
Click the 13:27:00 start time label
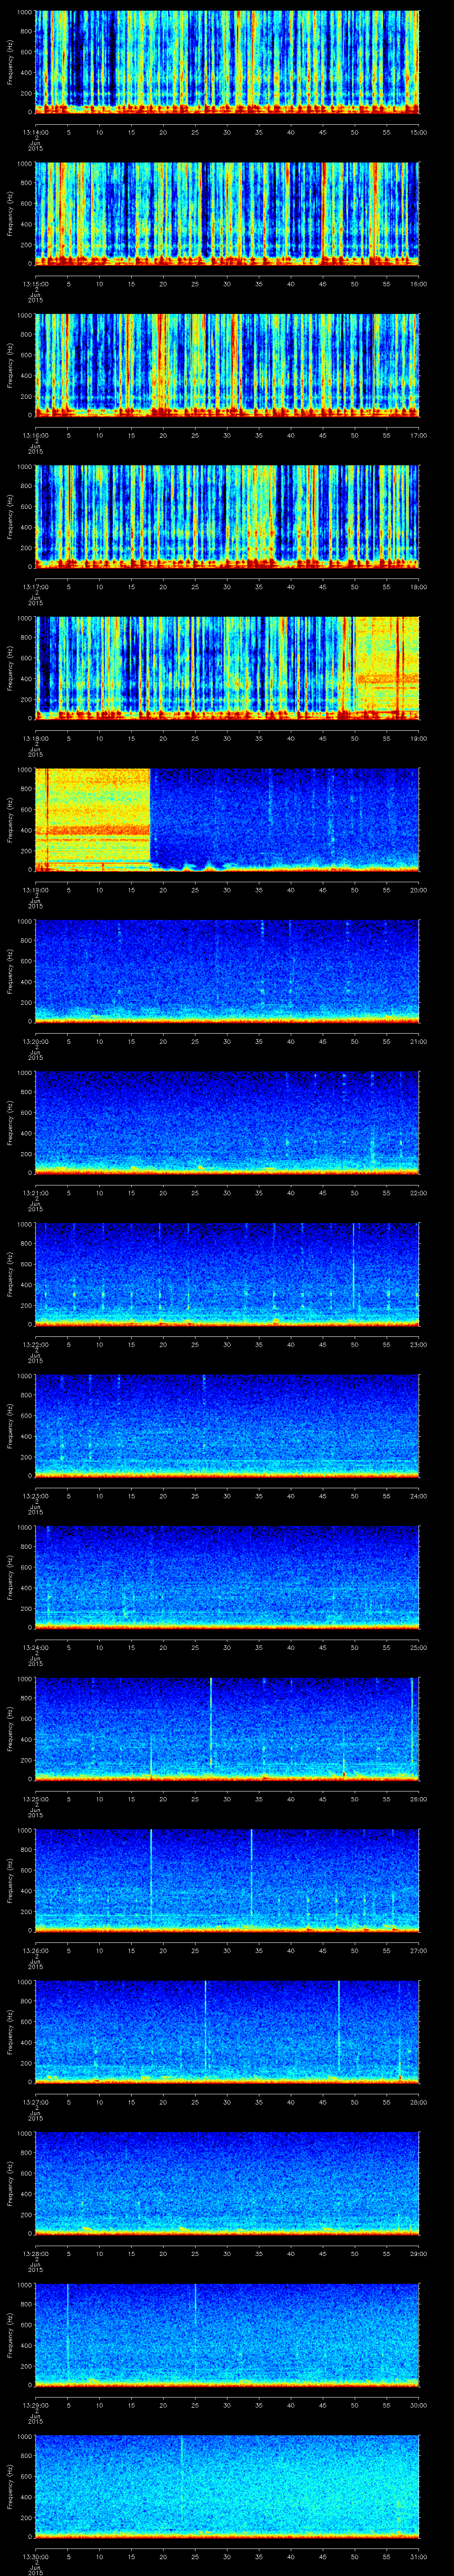(x=35, y=2101)
